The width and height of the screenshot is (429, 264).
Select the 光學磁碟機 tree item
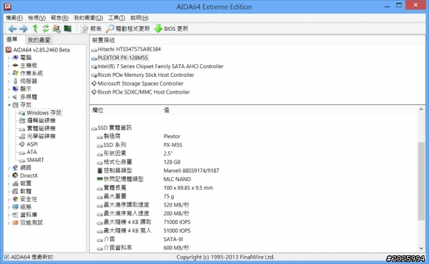pos(38,136)
